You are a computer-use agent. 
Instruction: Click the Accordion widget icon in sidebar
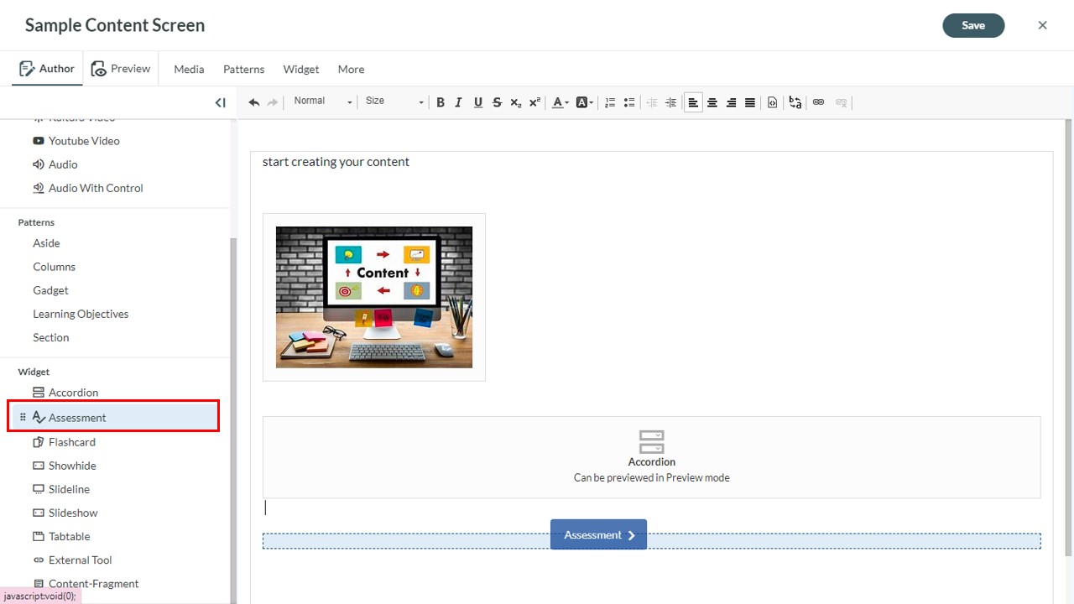39,392
